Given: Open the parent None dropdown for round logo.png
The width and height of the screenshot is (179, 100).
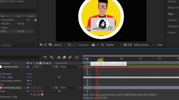Looking at the screenshot, I should click(x=68, y=87).
